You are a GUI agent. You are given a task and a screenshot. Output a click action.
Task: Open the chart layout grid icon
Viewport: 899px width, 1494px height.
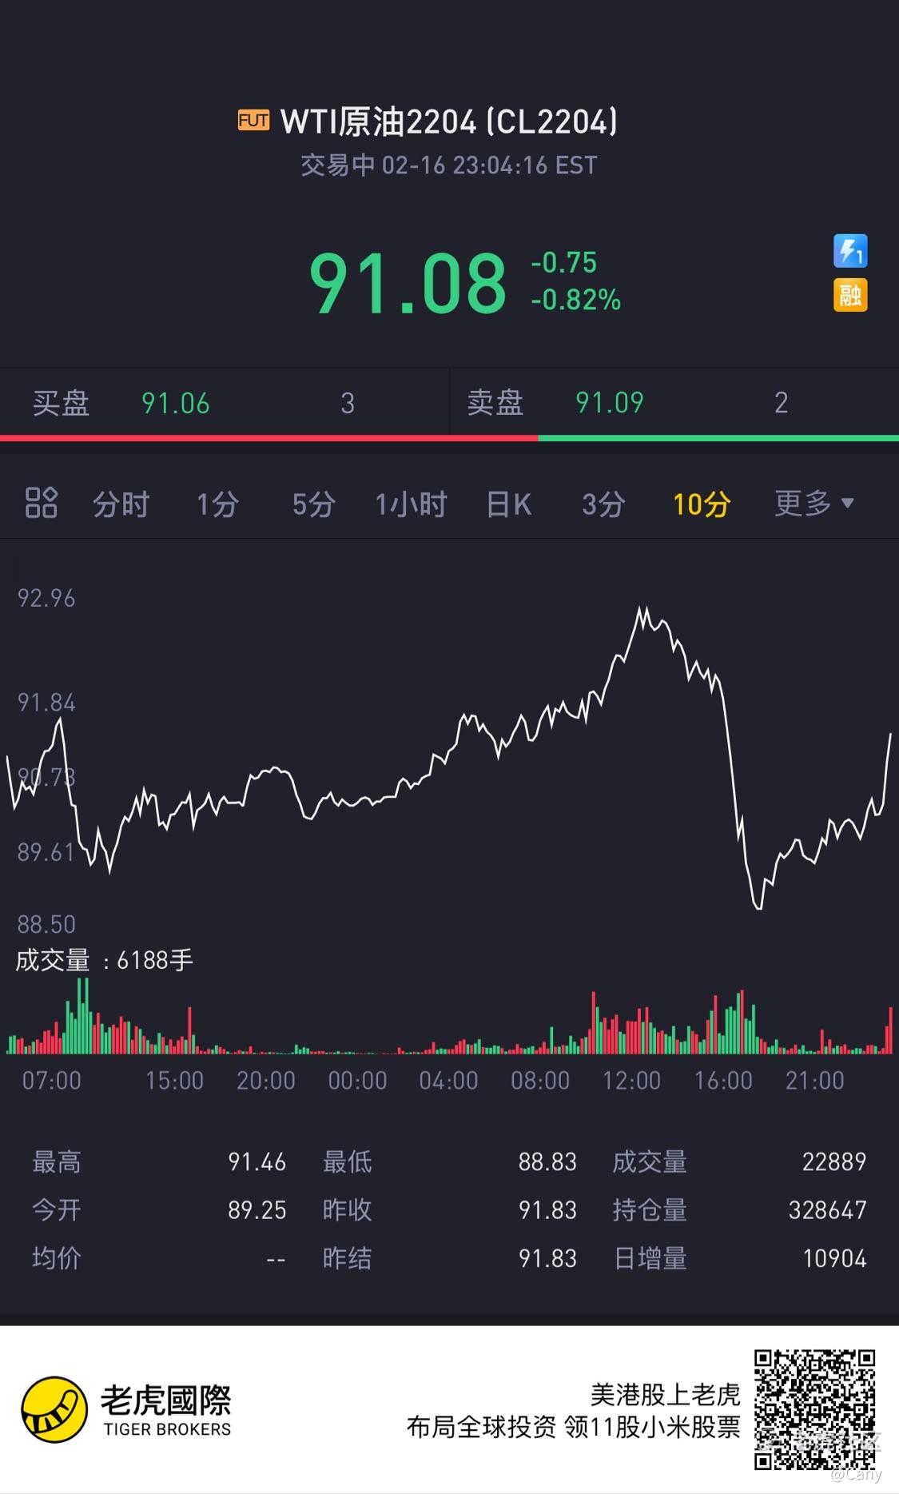[x=42, y=503]
